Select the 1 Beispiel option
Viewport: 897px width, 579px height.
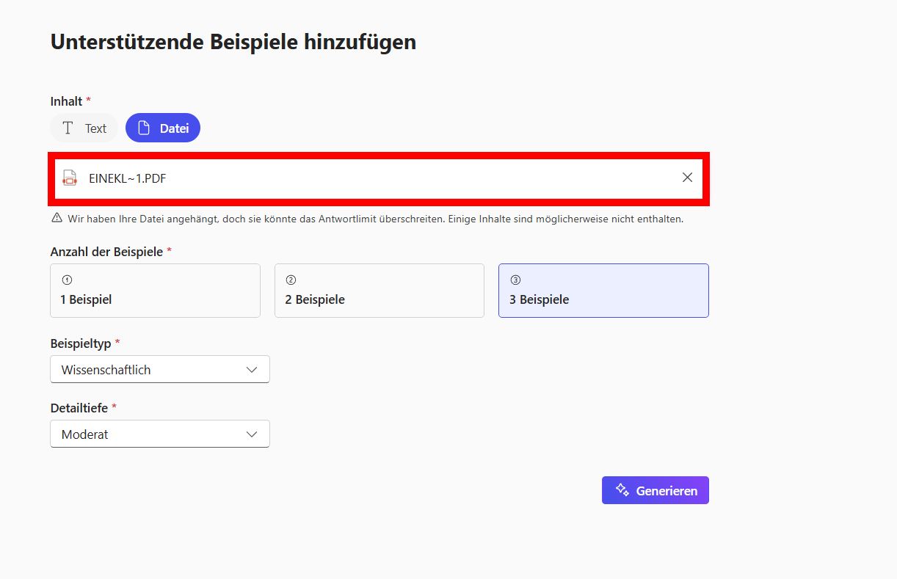pos(155,291)
